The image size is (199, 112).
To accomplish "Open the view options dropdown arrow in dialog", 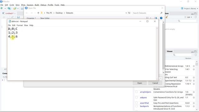I will (150, 18).
